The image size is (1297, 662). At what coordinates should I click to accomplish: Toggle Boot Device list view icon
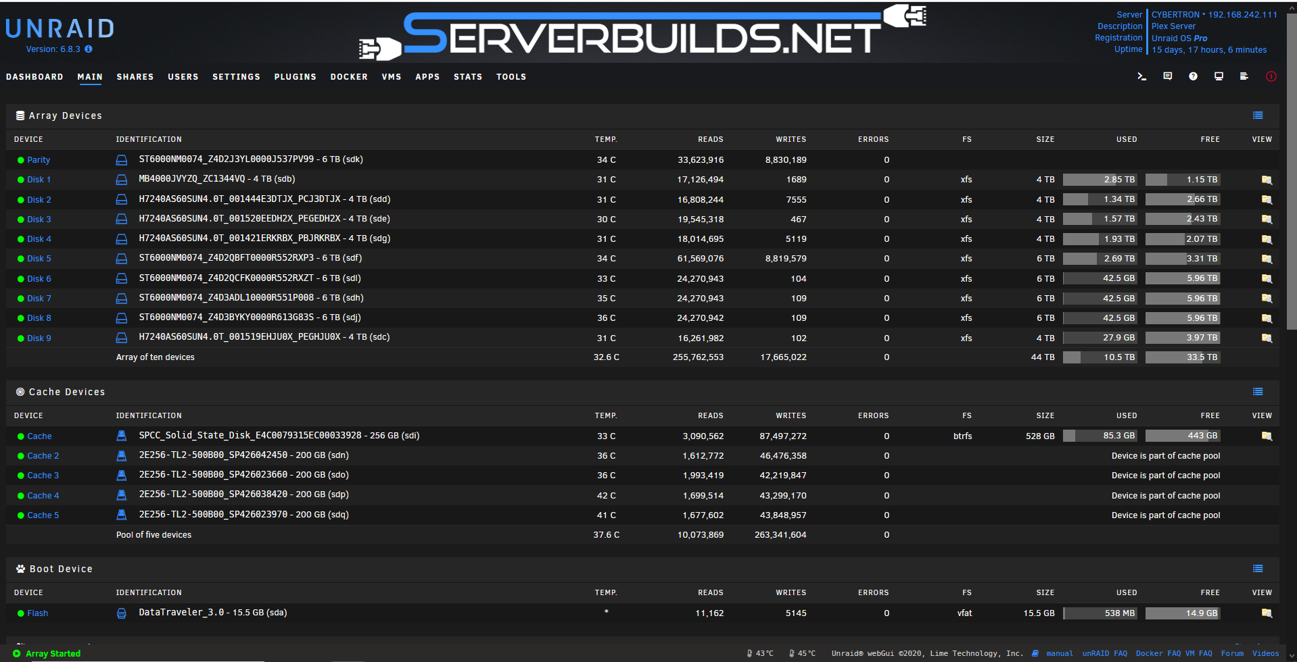pyautogui.click(x=1258, y=569)
